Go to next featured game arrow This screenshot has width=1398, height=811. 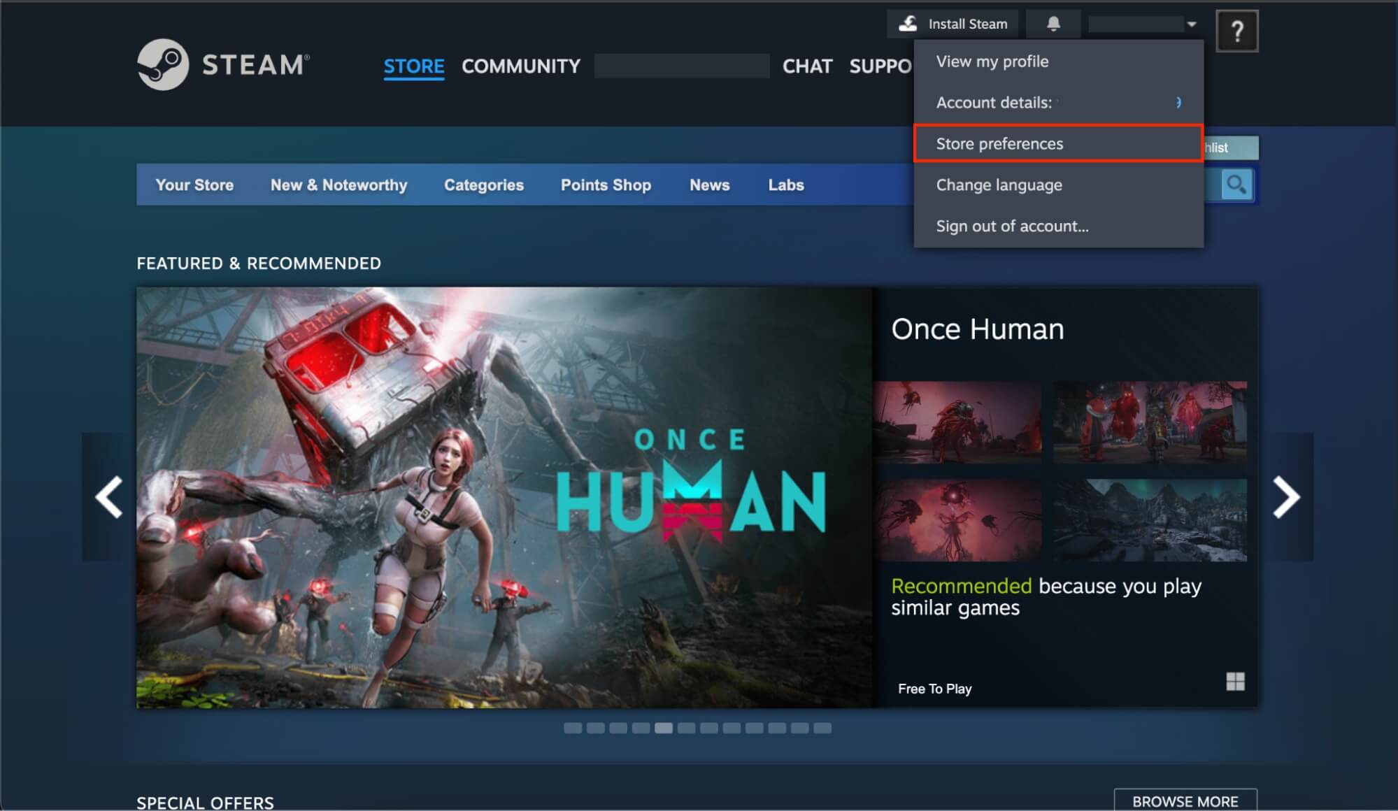coord(1286,497)
